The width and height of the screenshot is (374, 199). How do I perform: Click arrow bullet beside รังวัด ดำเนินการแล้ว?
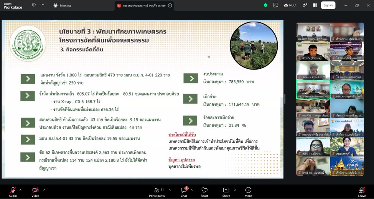coord(28,96)
